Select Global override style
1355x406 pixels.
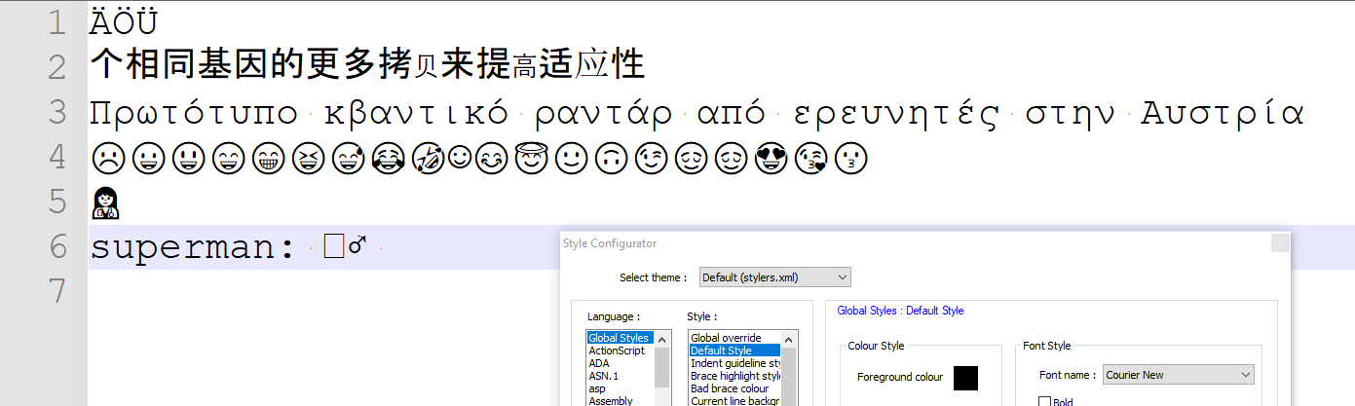click(x=726, y=338)
